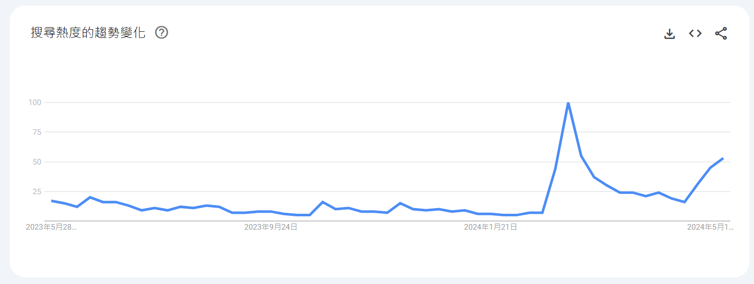The image size is (754, 284).
Task: Click the 2023年9月24日 x-axis date label
Action: coord(271,227)
